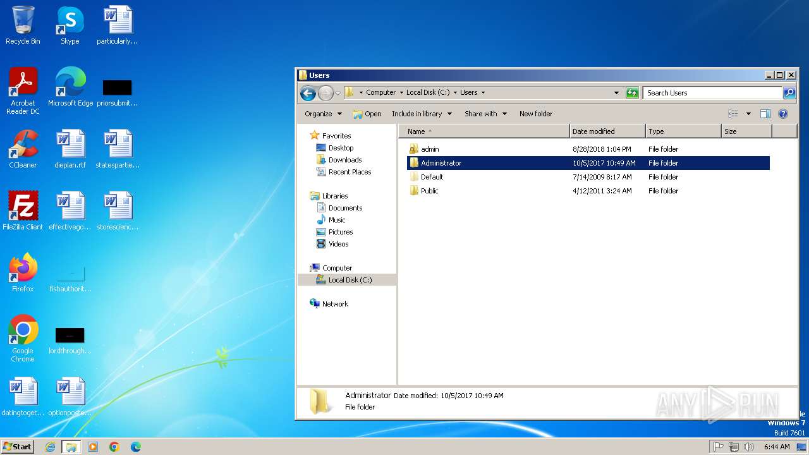Image resolution: width=809 pixels, height=455 pixels.
Task: Select the Recycle Bin desktop icon
Action: (x=23, y=26)
